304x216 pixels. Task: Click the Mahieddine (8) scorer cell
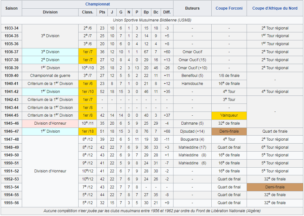pos(192,155)
